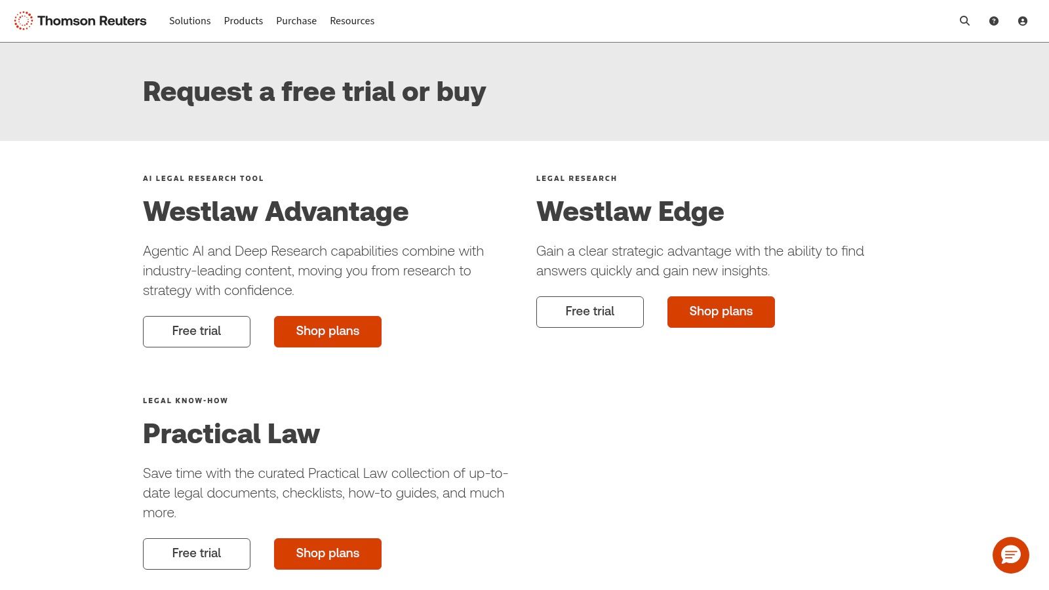Screen dimensions: 1049x590
Task: Request a Free trial for Westlaw Advantage
Action: tap(196, 331)
